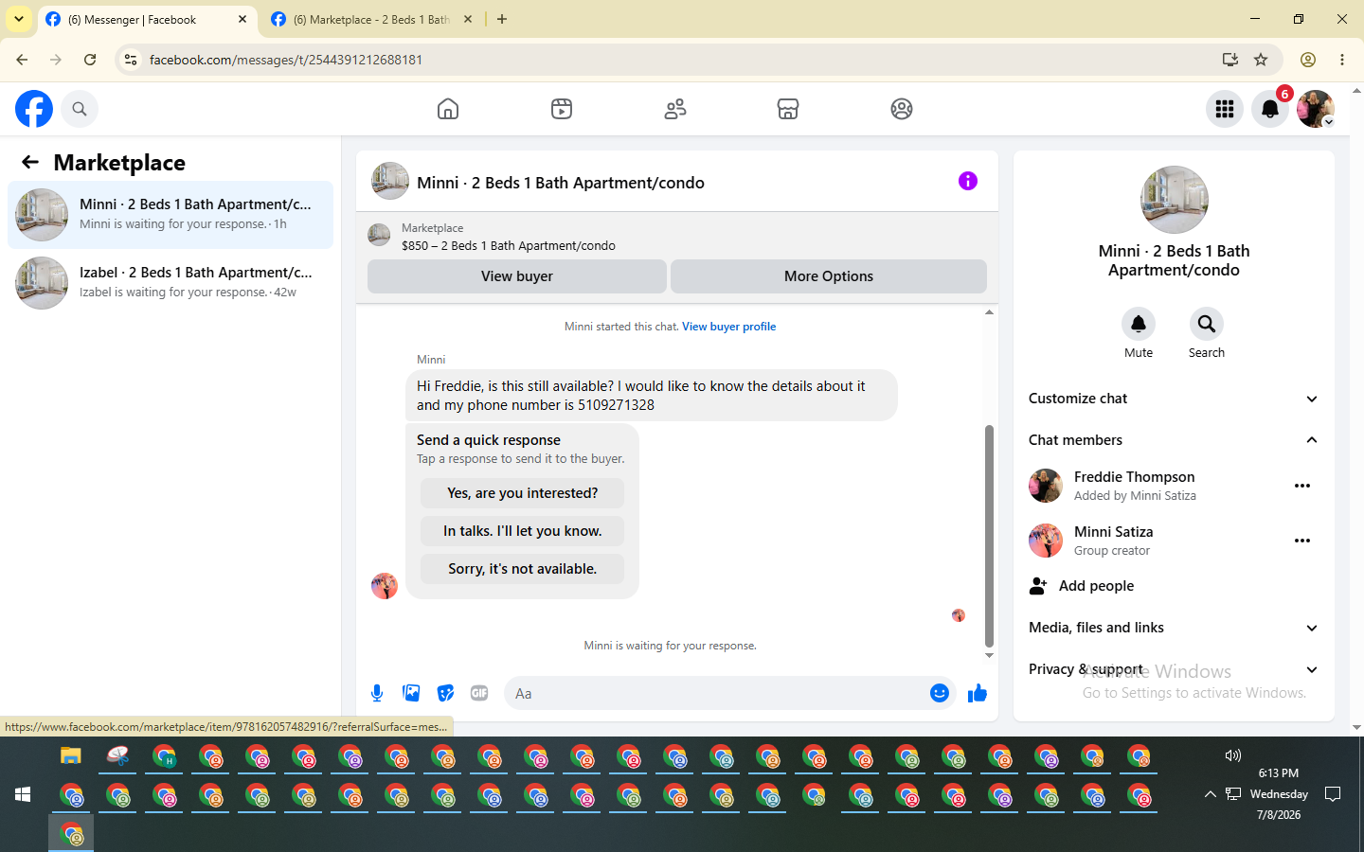
Task: Search in conversation with magnifier icon
Action: [x=1207, y=324]
